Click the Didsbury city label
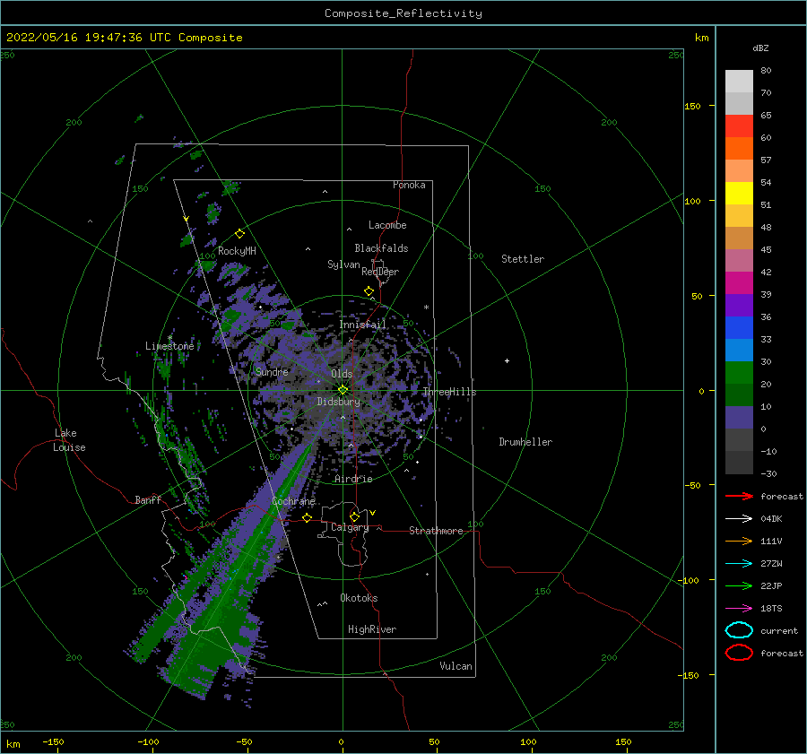The width and height of the screenshot is (807, 754). 339,402
